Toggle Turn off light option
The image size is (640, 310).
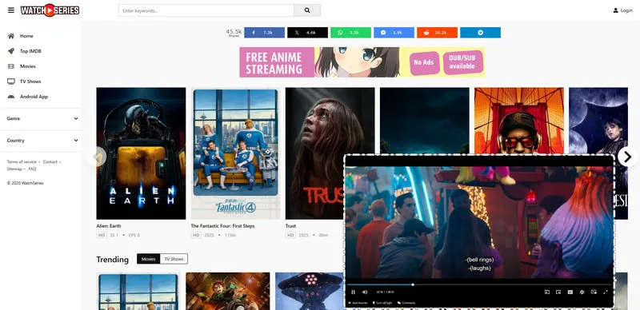[382, 303]
